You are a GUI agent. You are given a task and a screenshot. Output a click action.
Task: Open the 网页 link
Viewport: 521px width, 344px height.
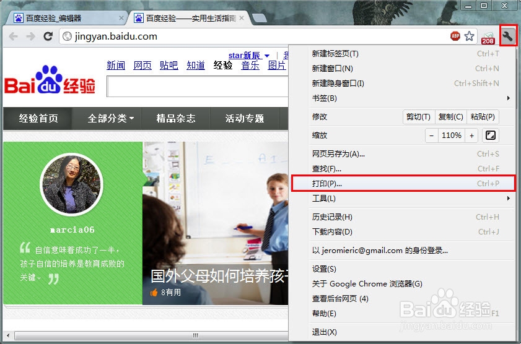(x=142, y=66)
